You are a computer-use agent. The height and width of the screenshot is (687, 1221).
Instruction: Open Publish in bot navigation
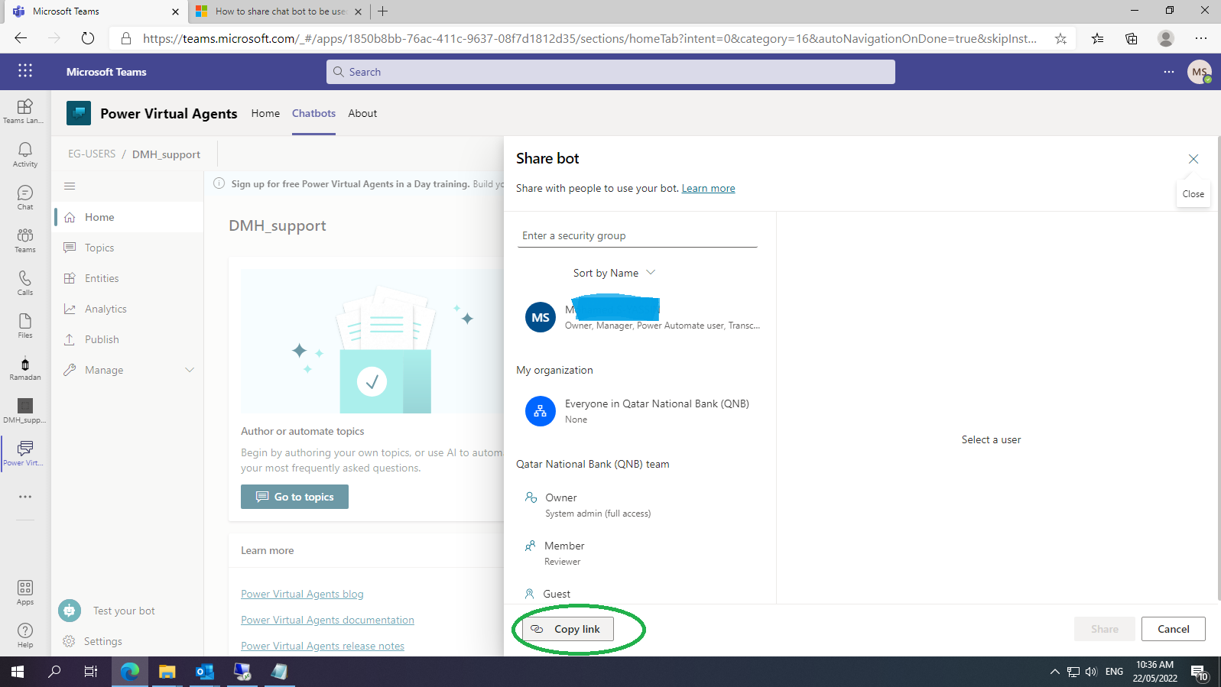tap(128, 339)
